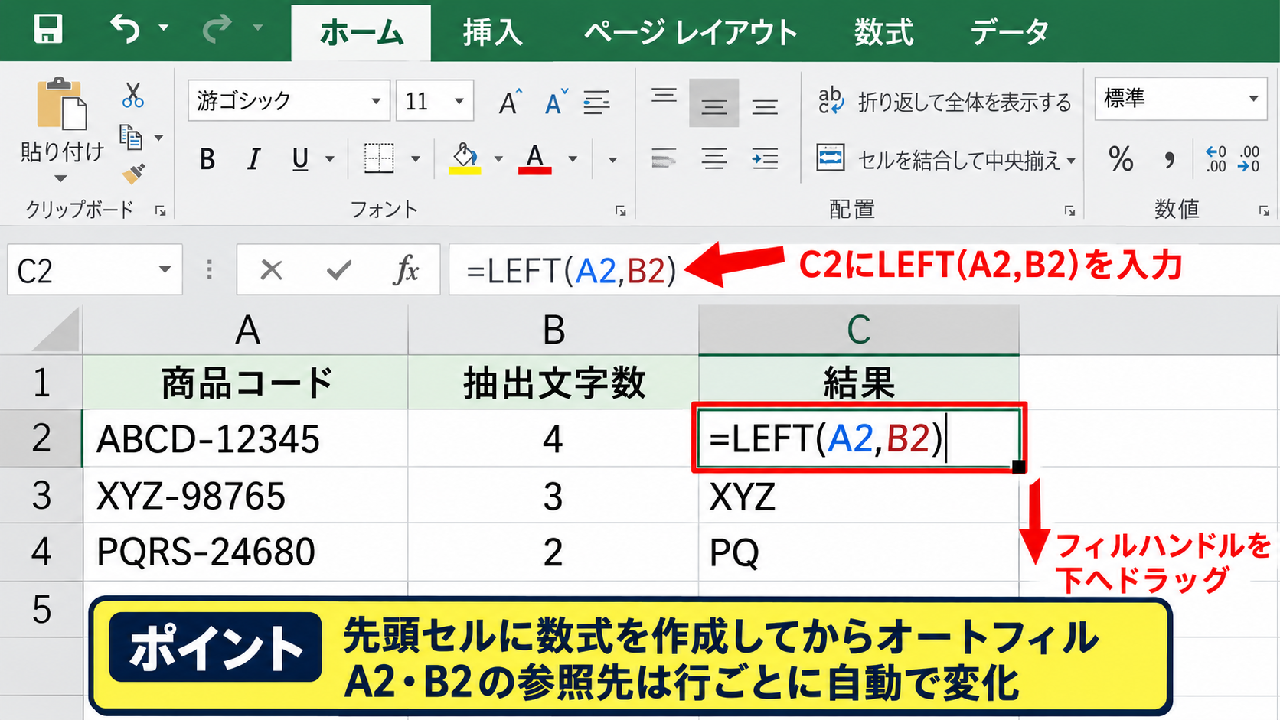Open the 数値 dialog launcher
1280x720 pixels.
pyautogui.click(x=1264, y=210)
